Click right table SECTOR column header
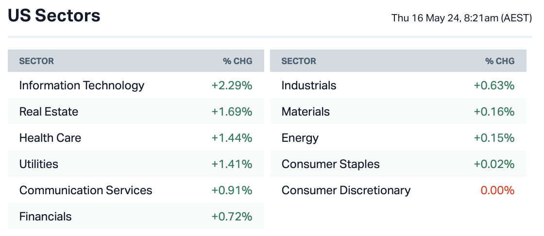 tap(299, 61)
